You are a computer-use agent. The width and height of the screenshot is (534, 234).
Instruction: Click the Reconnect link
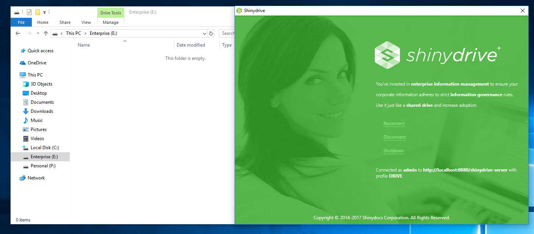click(394, 123)
